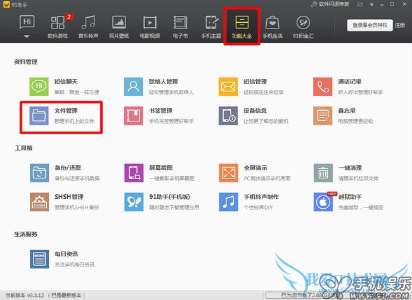The height and width of the screenshot is (300, 412).
Task: Open 短信管理 envelope icon
Action: [x=228, y=87]
